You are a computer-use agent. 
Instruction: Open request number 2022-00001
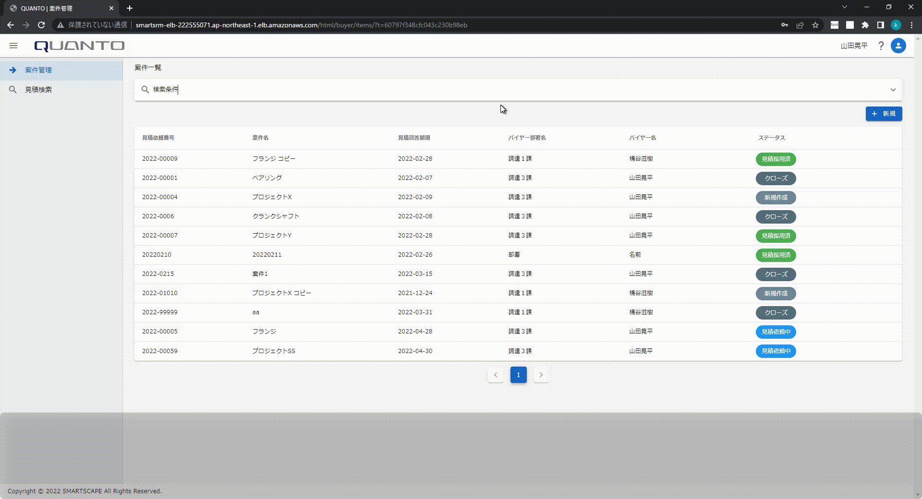point(159,178)
